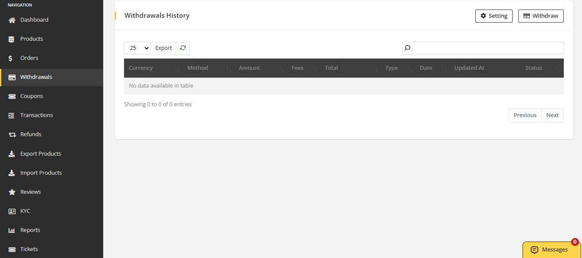Image resolution: width=582 pixels, height=258 pixels.
Task: Click the gear icon on Setting button
Action: pos(484,16)
